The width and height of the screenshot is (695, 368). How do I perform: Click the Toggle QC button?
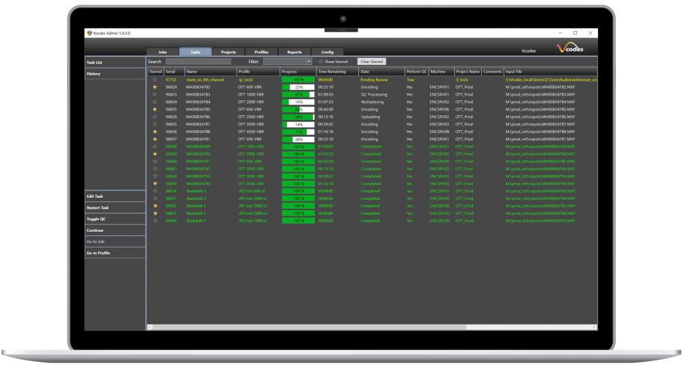pyautogui.click(x=115, y=219)
